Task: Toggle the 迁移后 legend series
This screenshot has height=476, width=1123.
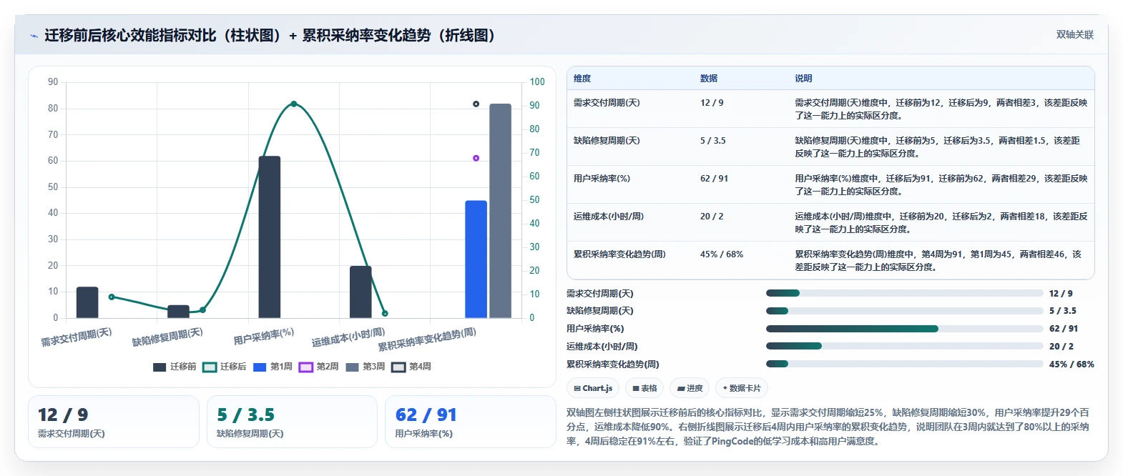Action: [x=225, y=367]
